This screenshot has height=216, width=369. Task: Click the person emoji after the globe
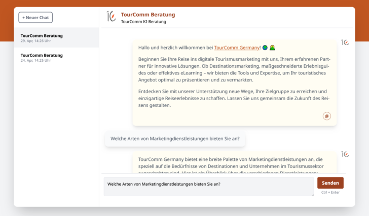click(272, 48)
